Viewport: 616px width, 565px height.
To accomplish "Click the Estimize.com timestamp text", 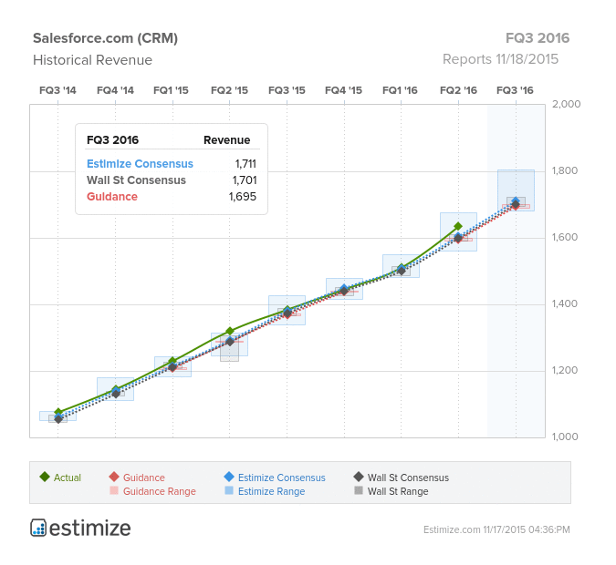I will tap(496, 529).
